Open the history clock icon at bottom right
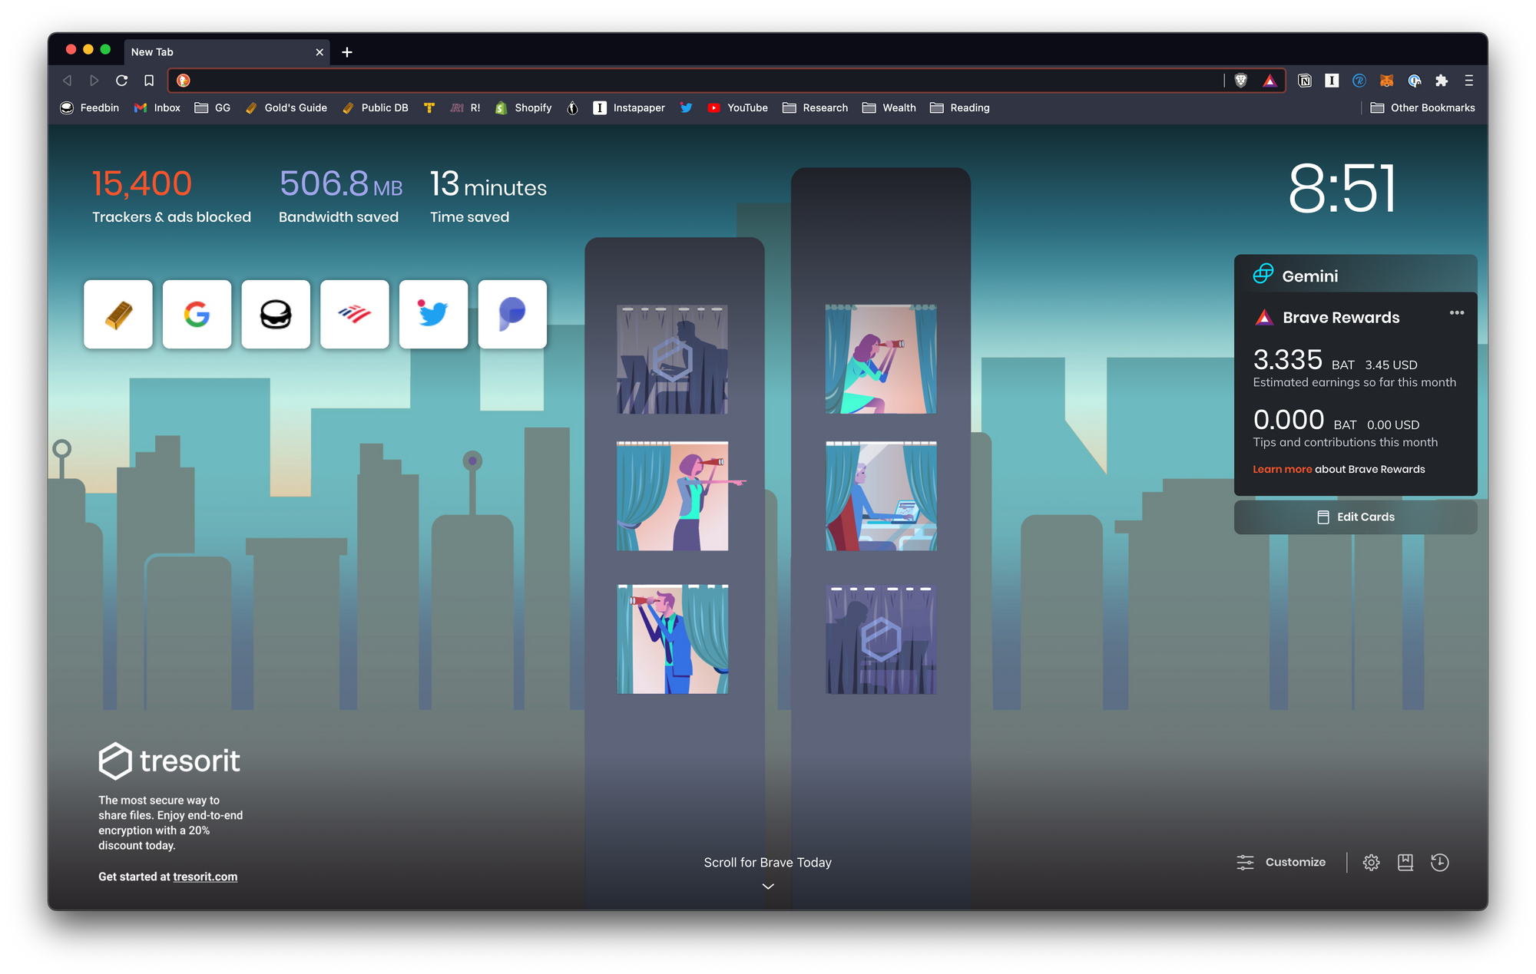 (1440, 863)
